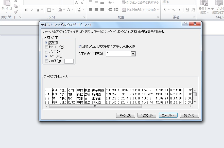
Task: Toggle bold formatting in the ribbon
Action: tap(26, 10)
